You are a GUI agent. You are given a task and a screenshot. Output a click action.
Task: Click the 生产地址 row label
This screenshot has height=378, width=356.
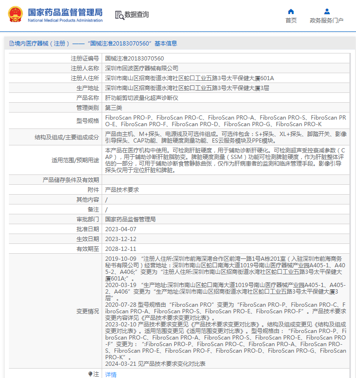pyautogui.click(x=88, y=88)
